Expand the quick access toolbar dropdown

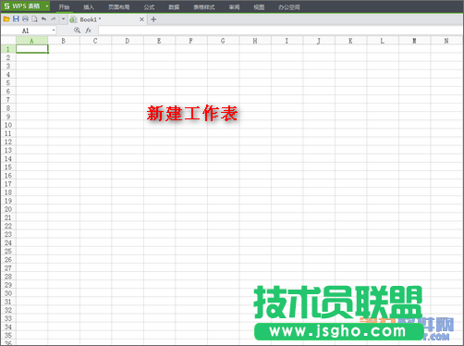coord(63,19)
